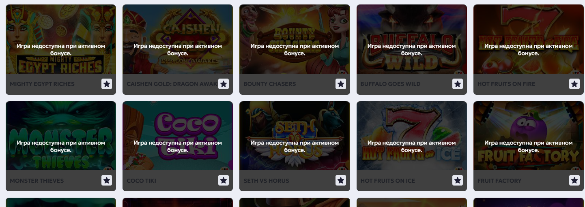
Task: Open the Mighty Egypt Riches thumbnail
Action: [x=61, y=39]
